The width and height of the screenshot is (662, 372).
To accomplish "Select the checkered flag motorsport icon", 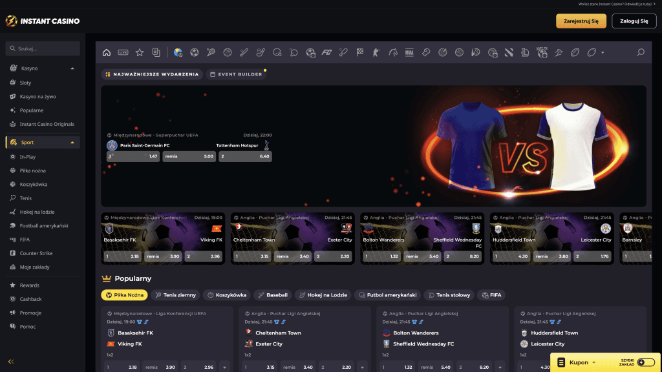I will 359,52.
